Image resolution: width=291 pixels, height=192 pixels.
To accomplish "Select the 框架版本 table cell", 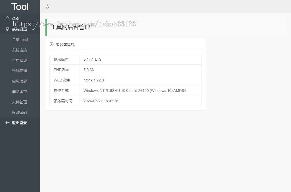I will click(x=64, y=59).
